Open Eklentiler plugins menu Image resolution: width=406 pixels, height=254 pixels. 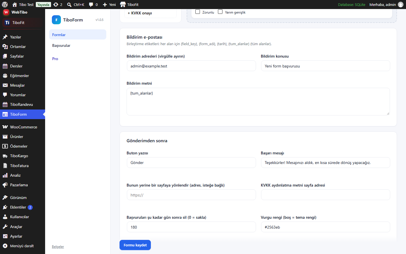[23, 207]
